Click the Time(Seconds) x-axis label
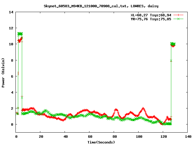This screenshot has width=194, height=145. tap(101, 142)
